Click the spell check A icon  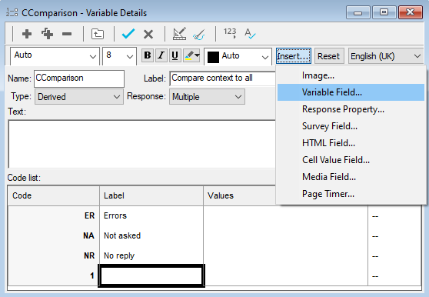coord(250,33)
